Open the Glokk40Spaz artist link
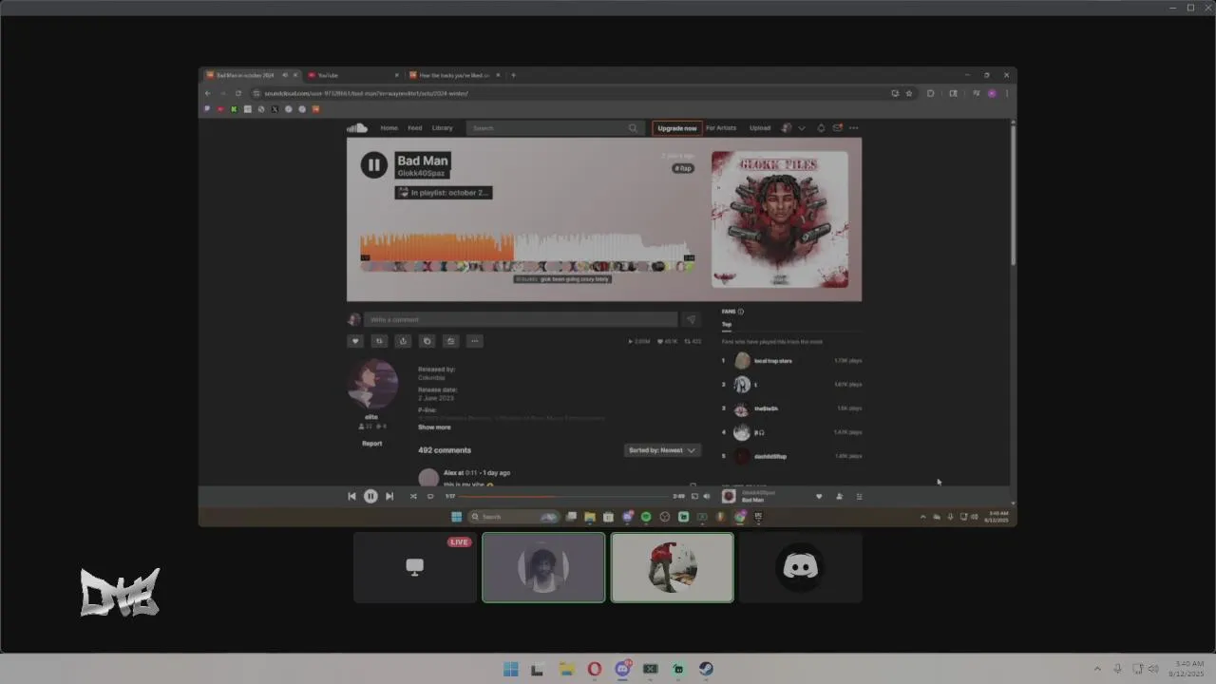The width and height of the screenshot is (1216, 684). coord(422,174)
